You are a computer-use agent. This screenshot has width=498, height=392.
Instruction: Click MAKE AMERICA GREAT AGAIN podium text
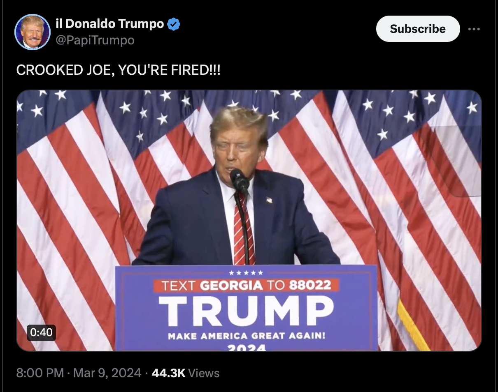click(x=247, y=336)
